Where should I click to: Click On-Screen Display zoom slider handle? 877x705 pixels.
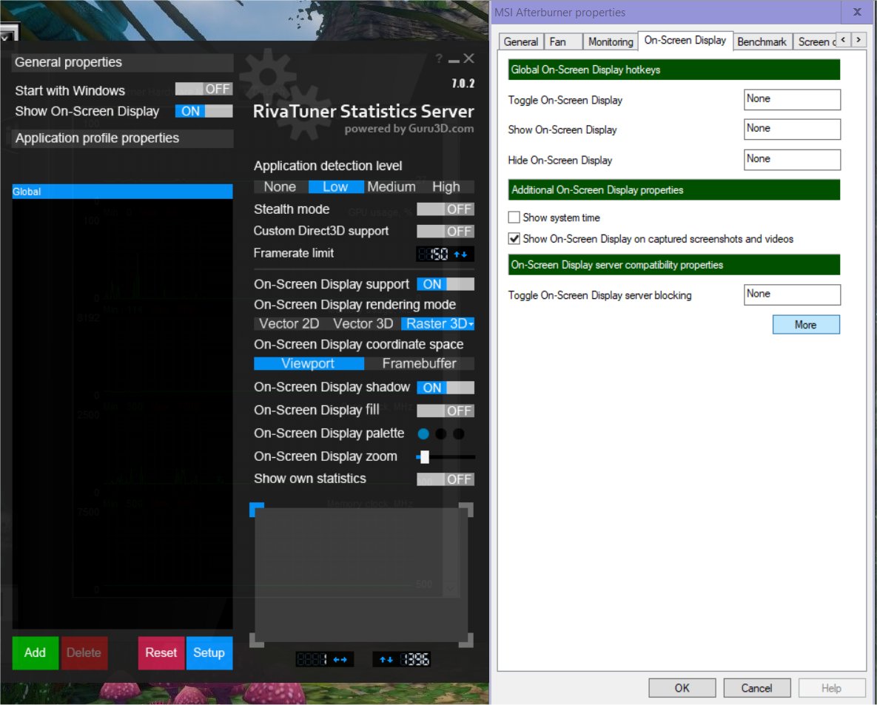tap(425, 456)
